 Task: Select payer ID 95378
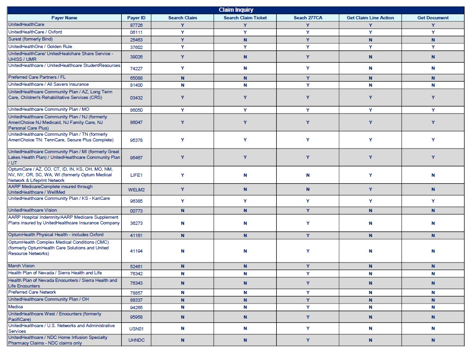pos(136,140)
